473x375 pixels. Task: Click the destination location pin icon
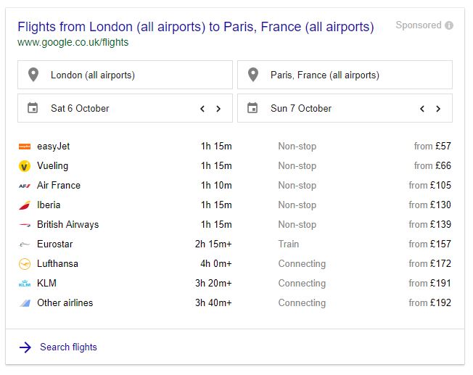(253, 75)
